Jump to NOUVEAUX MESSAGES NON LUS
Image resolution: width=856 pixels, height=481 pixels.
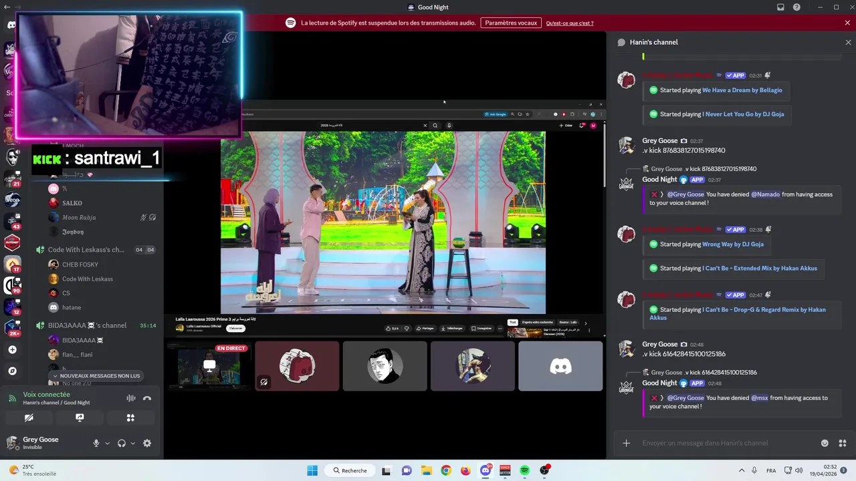point(97,375)
